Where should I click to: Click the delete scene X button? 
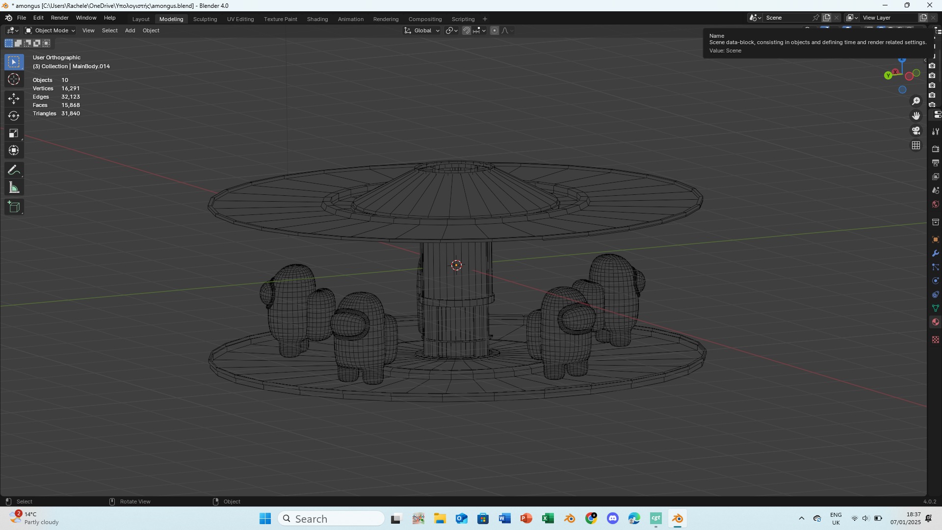837,18
